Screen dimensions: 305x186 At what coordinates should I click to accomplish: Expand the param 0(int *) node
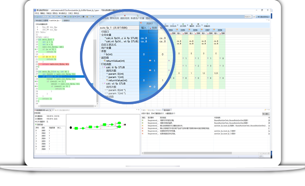[x=105, y=90]
